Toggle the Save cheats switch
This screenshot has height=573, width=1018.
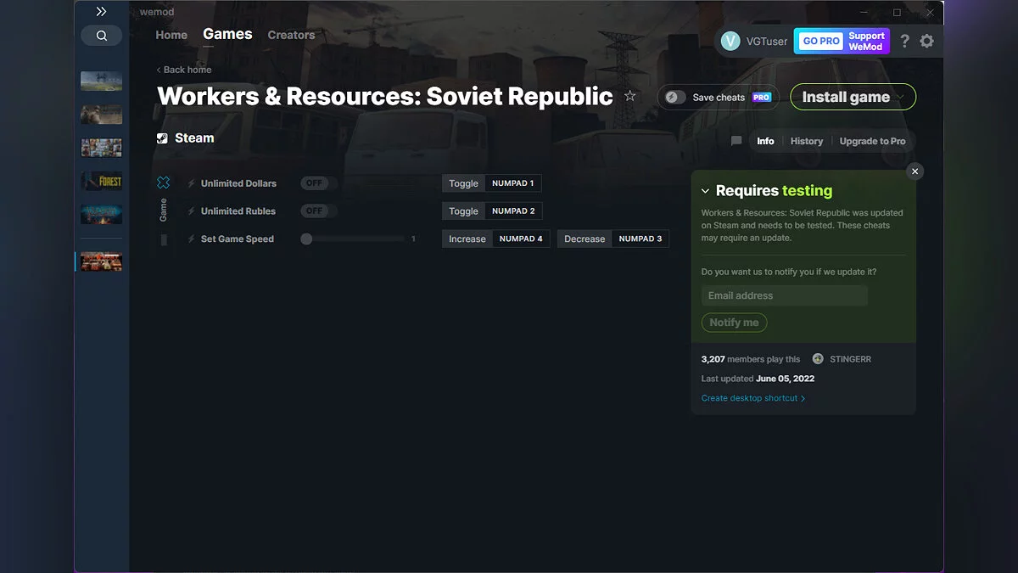(674, 97)
